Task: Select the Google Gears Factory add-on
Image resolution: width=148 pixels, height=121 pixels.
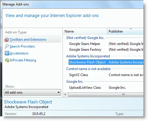Action: point(85,50)
